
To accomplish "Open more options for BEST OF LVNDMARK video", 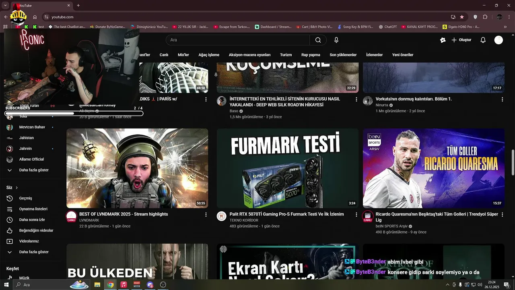I will pyautogui.click(x=206, y=215).
